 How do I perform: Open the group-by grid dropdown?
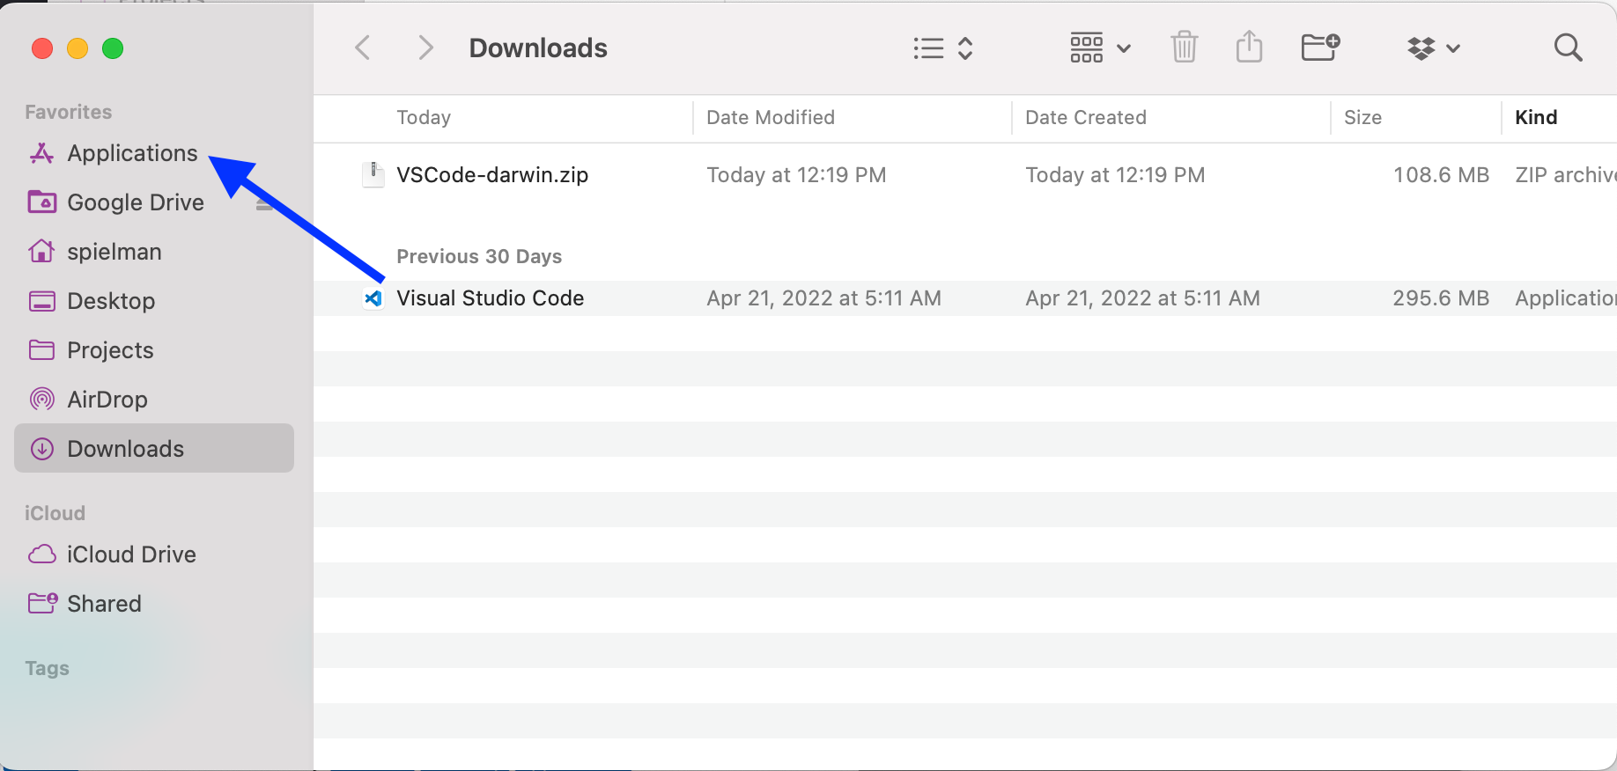tap(1100, 48)
